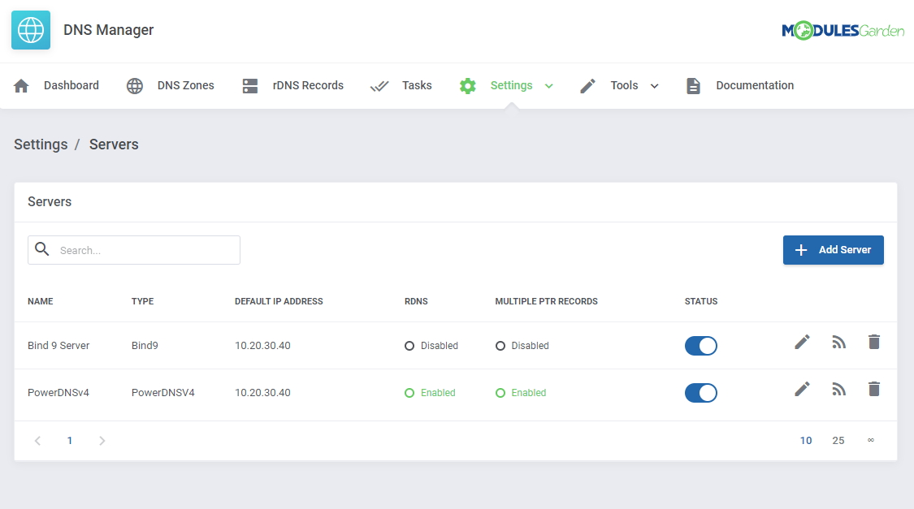Click the Tasks double-check icon
This screenshot has width=914, height=509.
tap(379, 86)
